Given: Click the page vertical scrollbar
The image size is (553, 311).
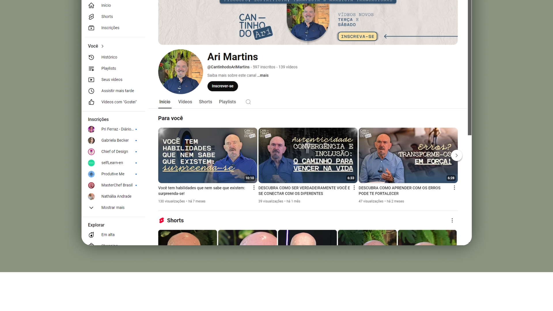Looking at the screenshot, I should coord(470,68).
